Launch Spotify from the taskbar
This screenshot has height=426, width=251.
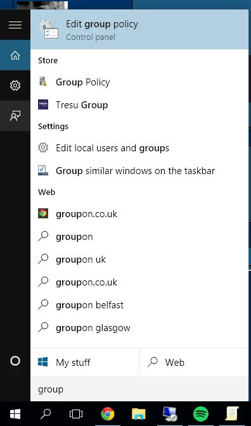pyautogui.click(x=201, y=414)
